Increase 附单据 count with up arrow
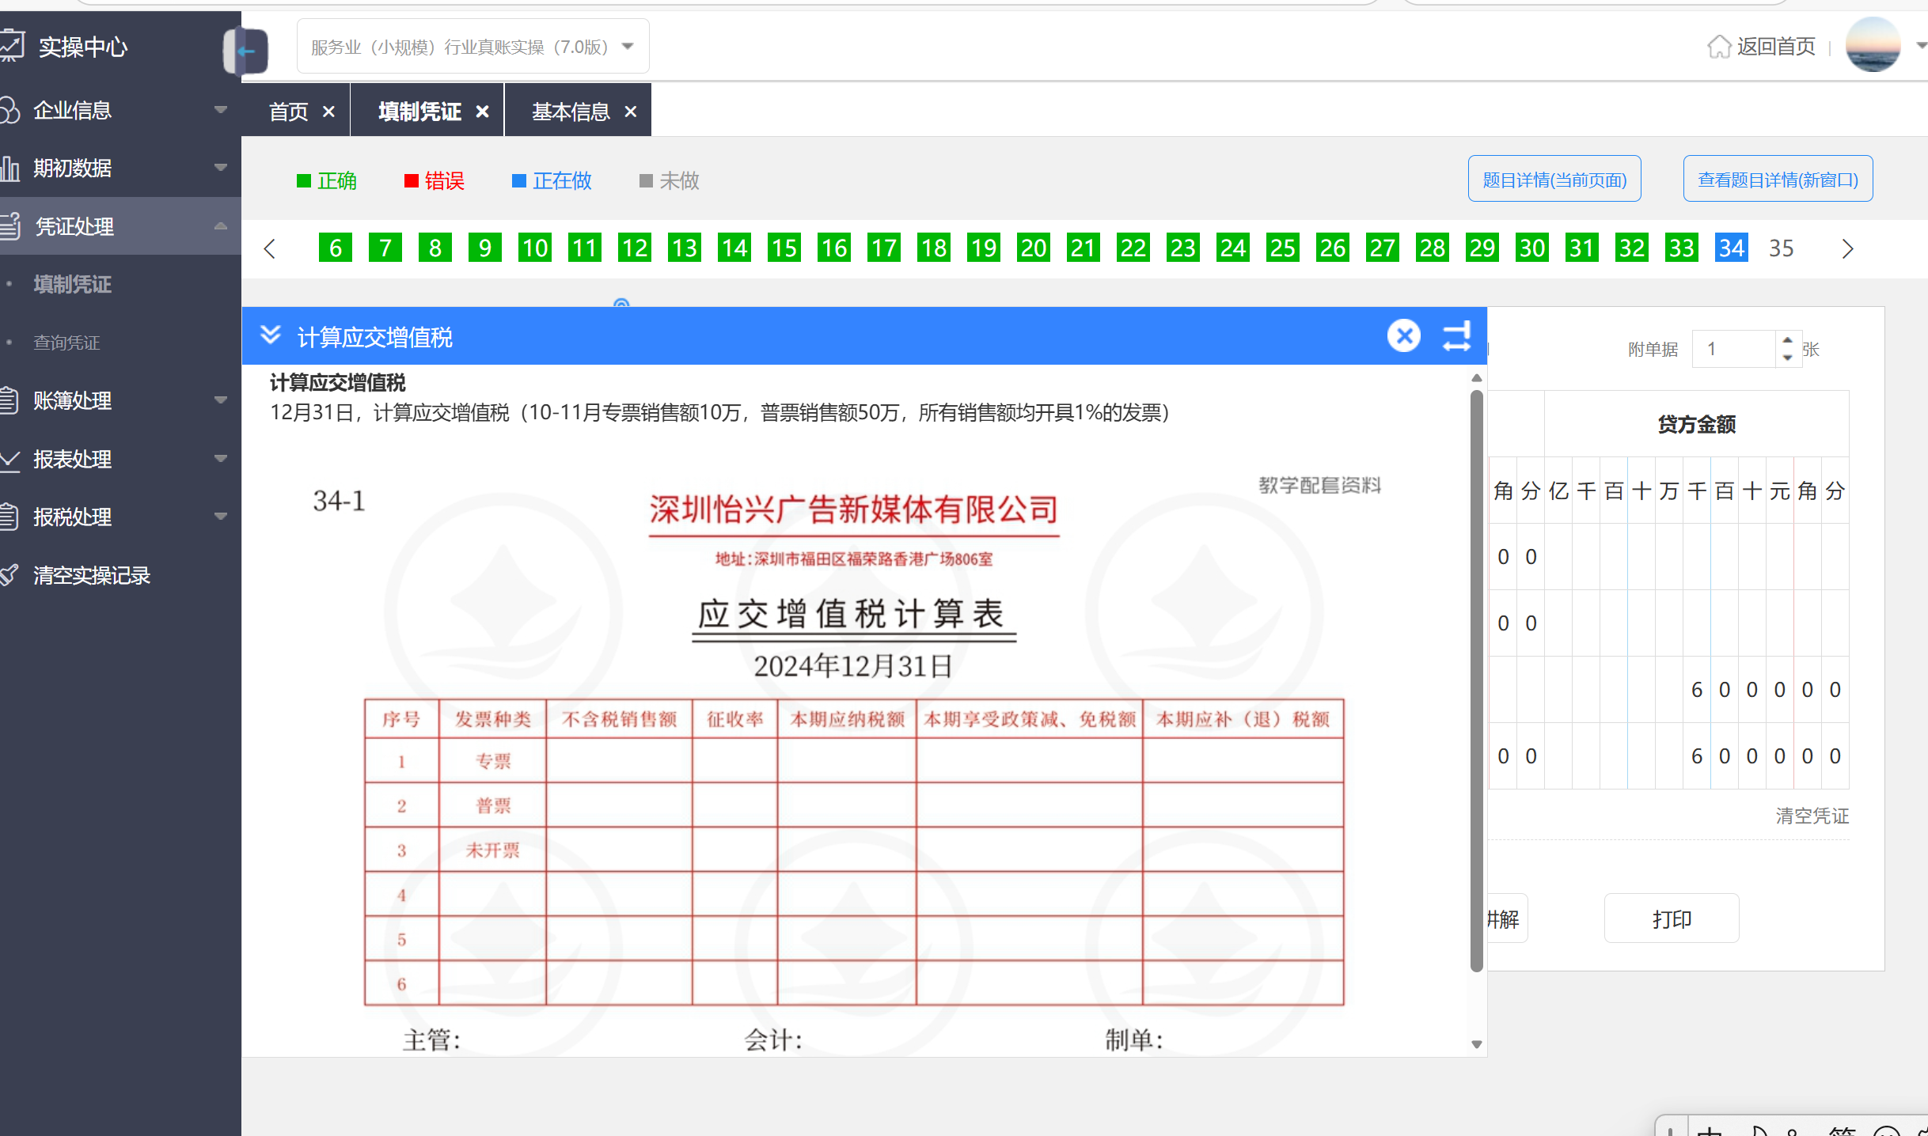Viewport: 1928px width, 1136px height. pyautogui.click(x=1787, y=340)
